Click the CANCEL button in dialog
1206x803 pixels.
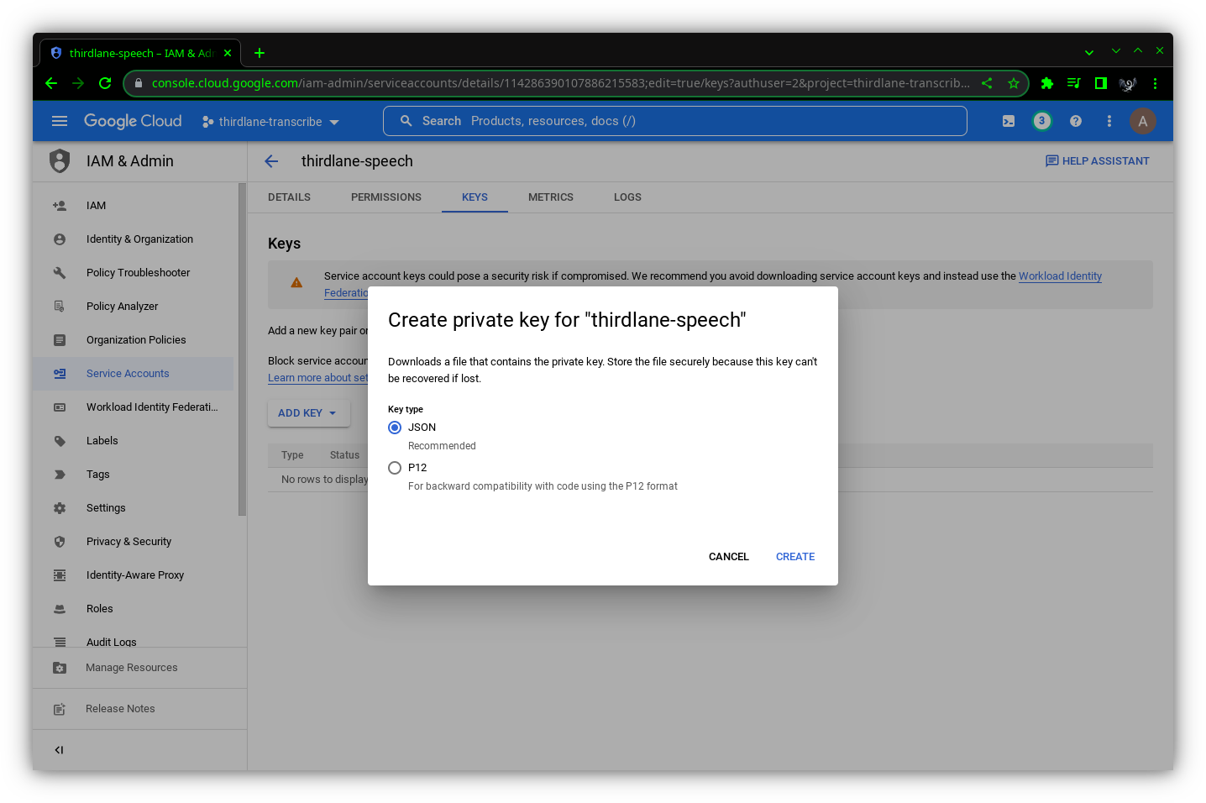tap(728, 557)
